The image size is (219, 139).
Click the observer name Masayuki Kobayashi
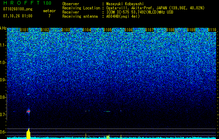(x=125, y=4)
